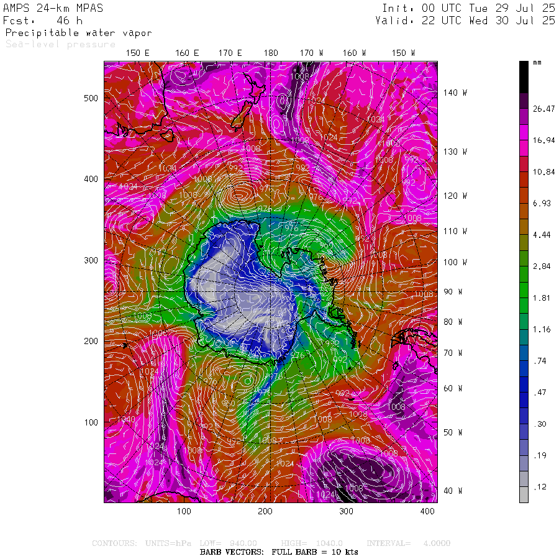
Task: Click the '.47' color scale value
Action: pos(540,393)
